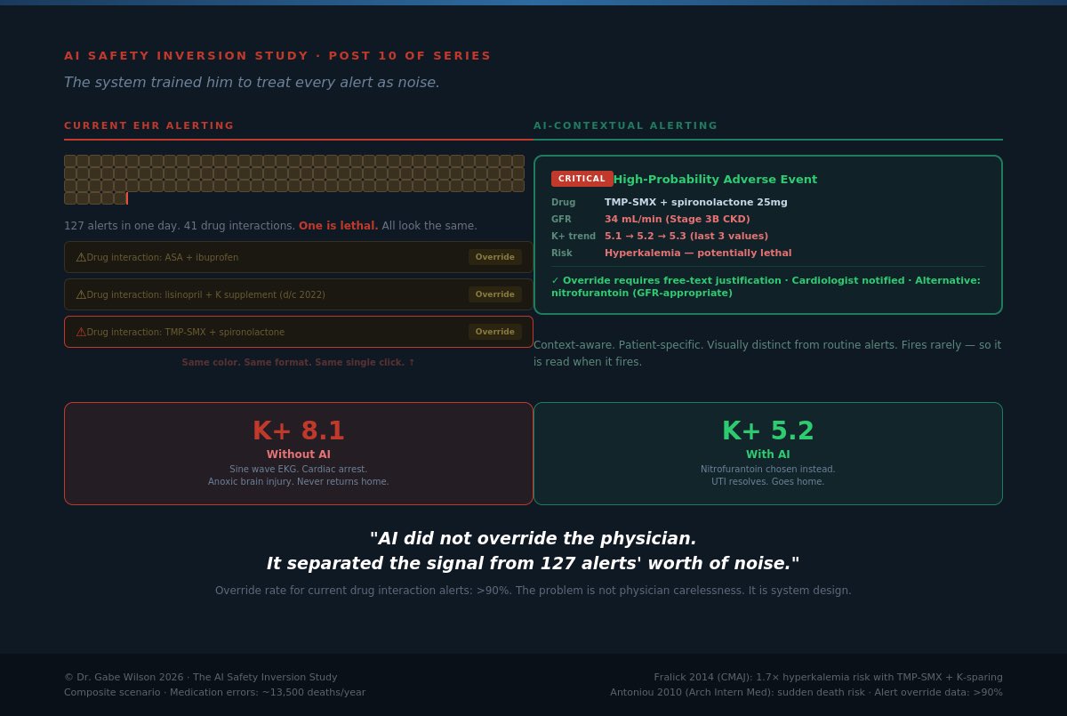Select the 'High-Probability Adverse Event' title
Screen dimensions: 1067x716
[715, 180]
